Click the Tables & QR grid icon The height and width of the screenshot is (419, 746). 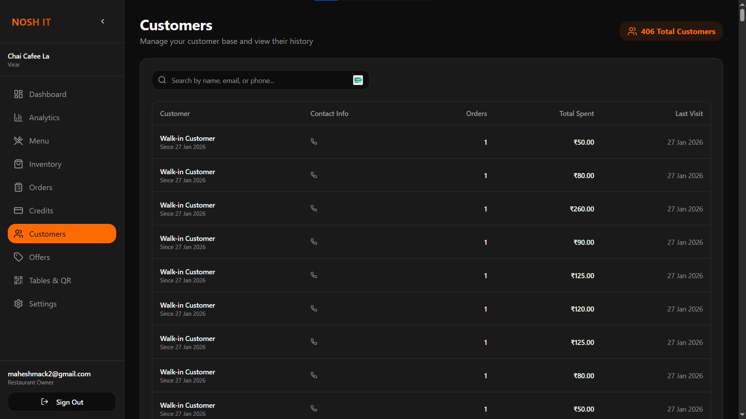(x=18, y=280)
